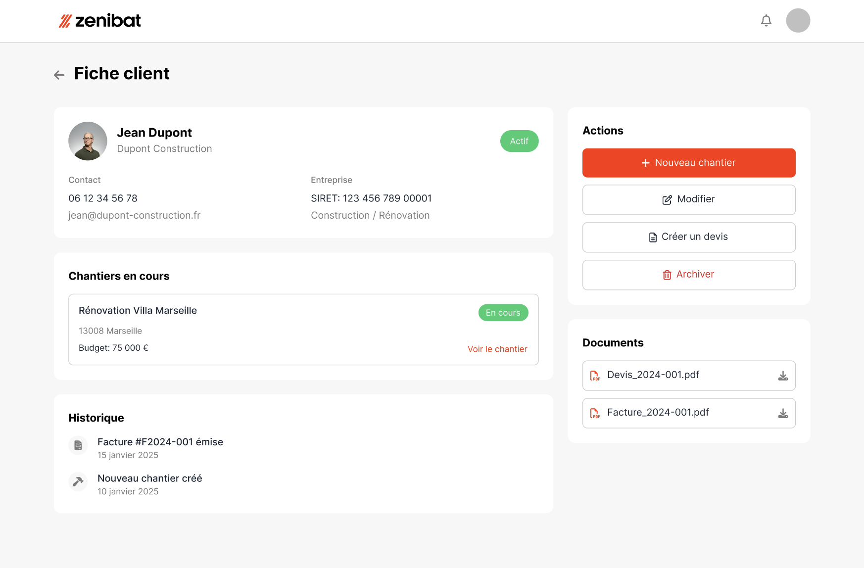Click Jean Dupont's profile photo
864x568 pixels.
pos(88,141)
